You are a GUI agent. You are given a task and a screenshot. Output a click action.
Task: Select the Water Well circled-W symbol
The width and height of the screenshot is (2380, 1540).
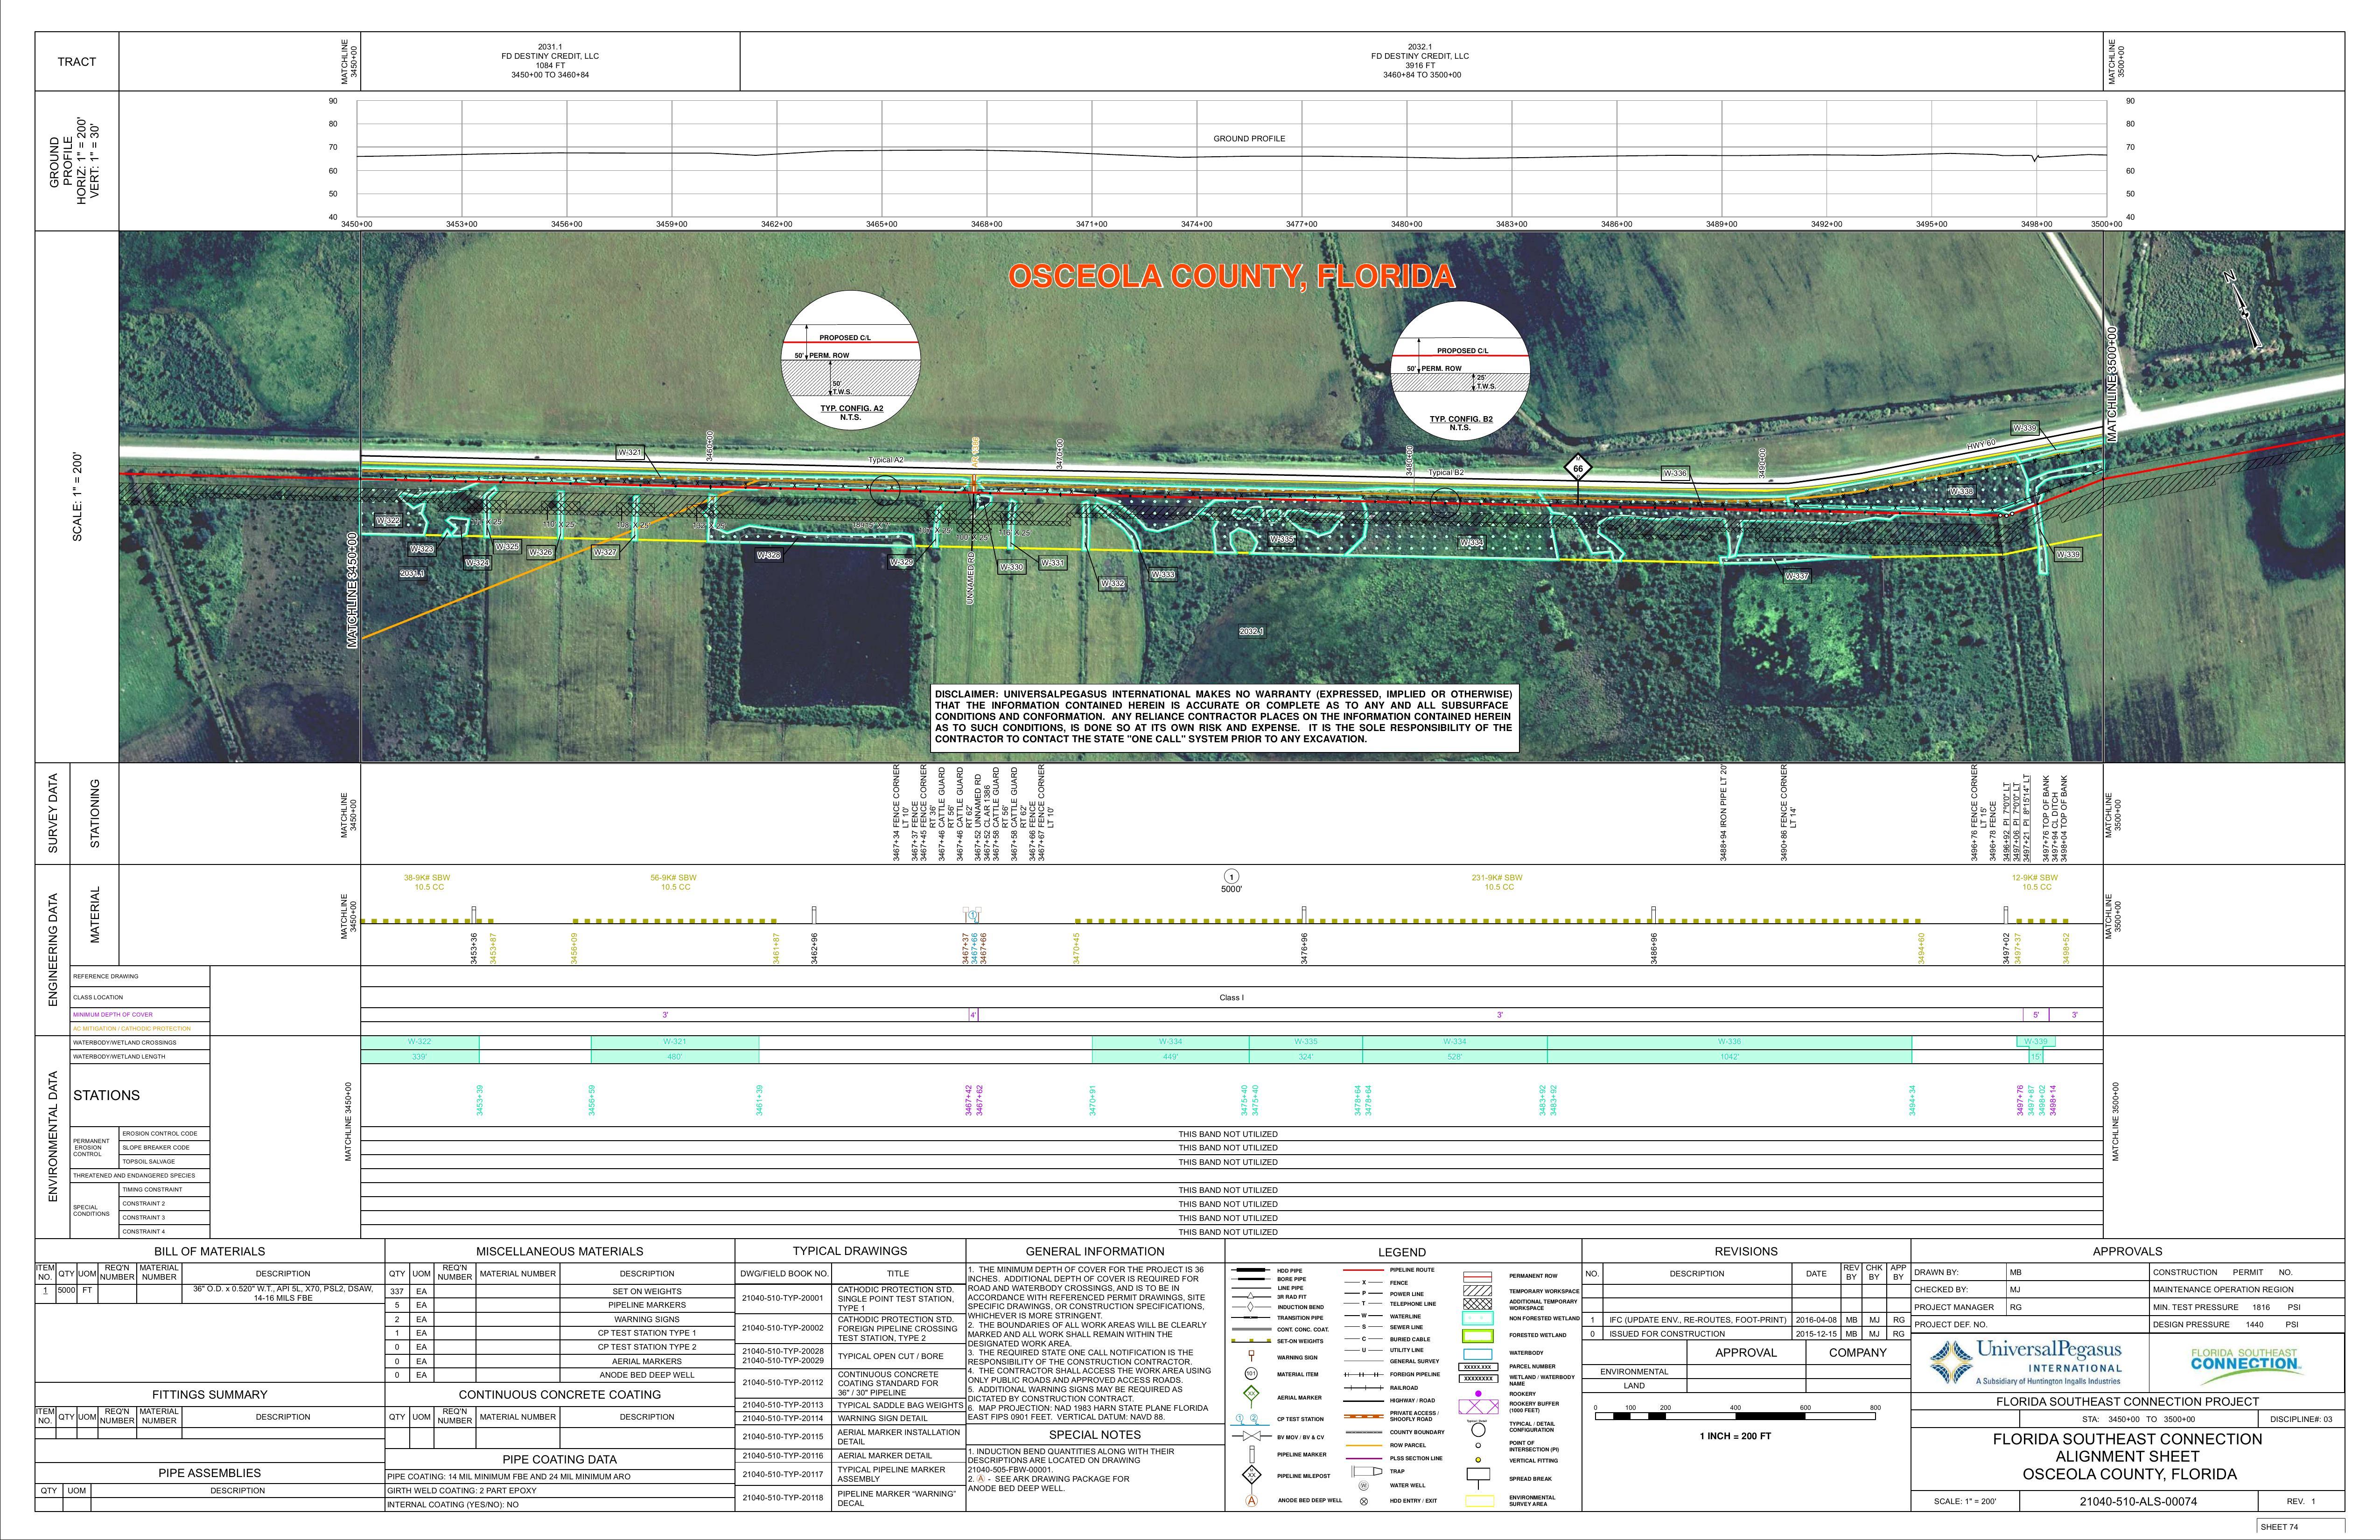click(1364, 1485)
